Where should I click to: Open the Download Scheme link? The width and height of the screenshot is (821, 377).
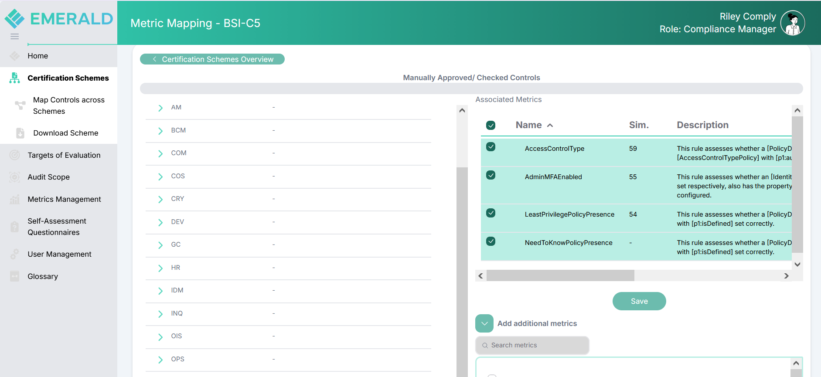tap(66, 133)
